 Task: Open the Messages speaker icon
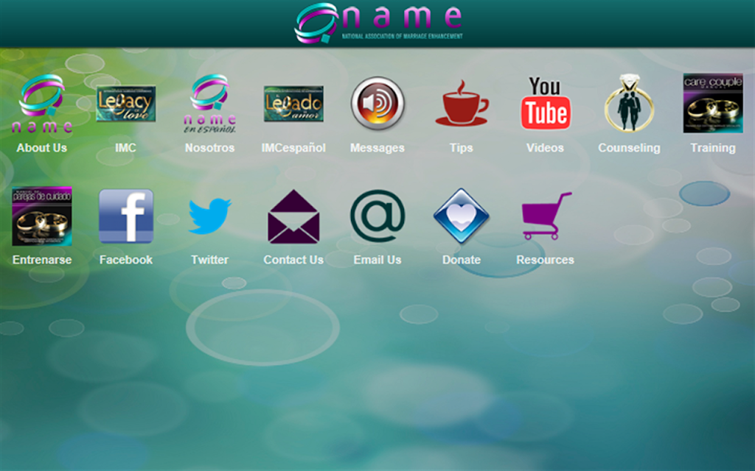pyautogui.click(x=377, y=103)
